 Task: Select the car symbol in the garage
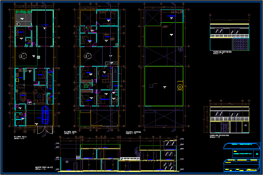coord(45,116)
